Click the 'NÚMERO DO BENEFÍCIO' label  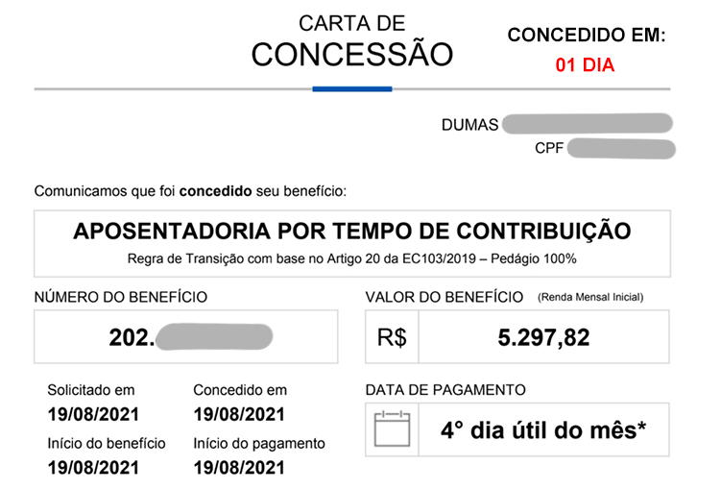(x=121, y=298)
